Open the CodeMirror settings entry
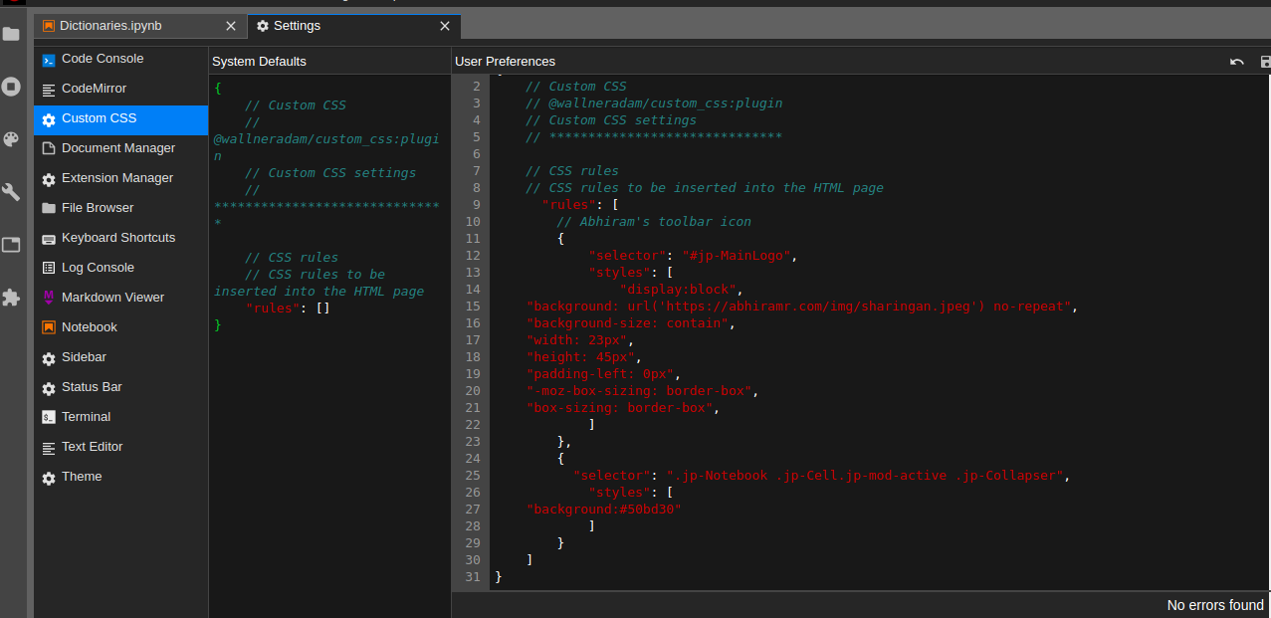This screenshot has width=1271, height=618. tap(94, 89)
